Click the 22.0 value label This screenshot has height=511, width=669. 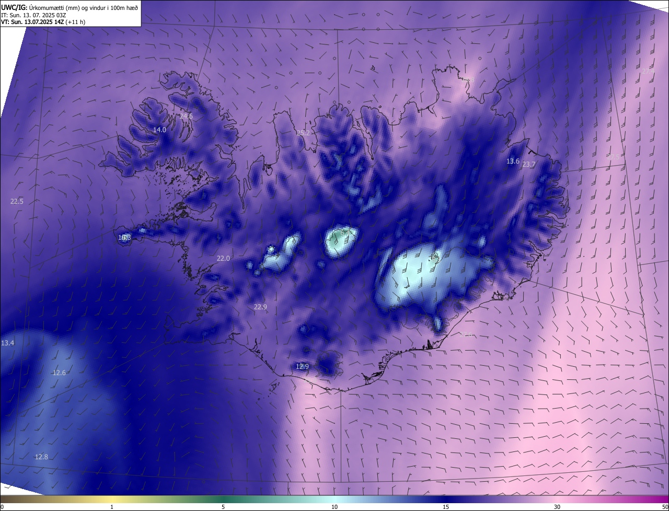[x=223, y=258]
